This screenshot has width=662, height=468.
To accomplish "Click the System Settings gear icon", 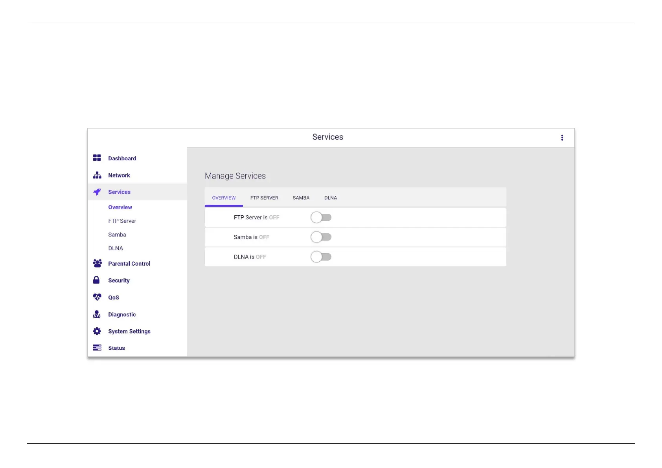I will [97, 331].
